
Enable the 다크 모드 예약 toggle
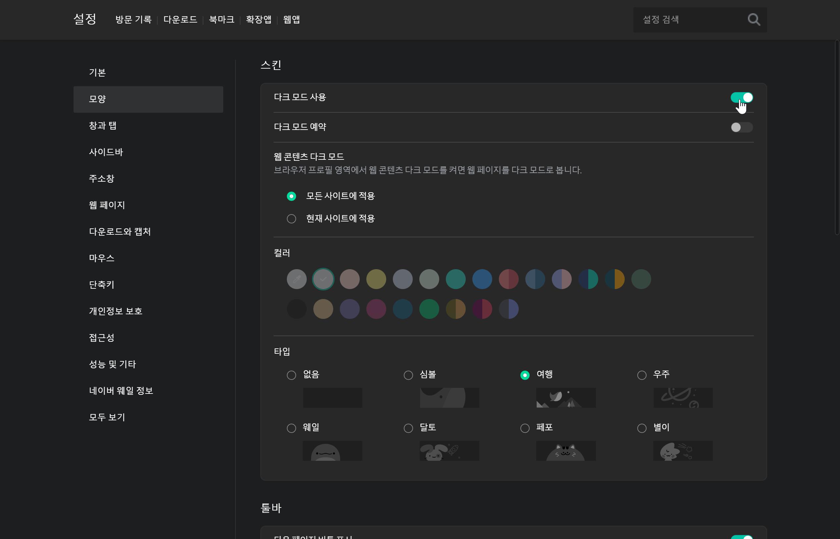(741, 127)
